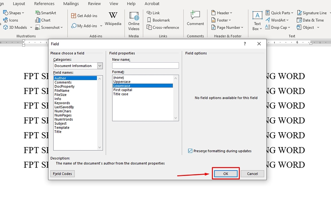
Task: Select the LastSavedBy field name
Action: coord(76,107)
